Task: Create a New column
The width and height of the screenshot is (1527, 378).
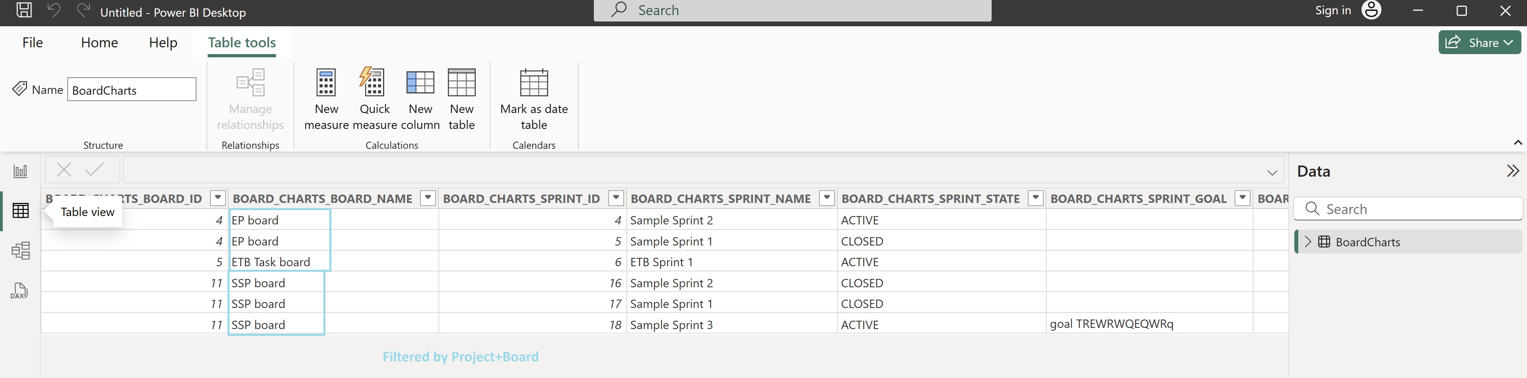Action: [420, 98]
